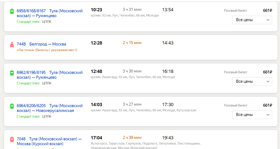Click Lastochka seat-tickets label for train 744В
280x149 pixels.
[x=47, y=50]
